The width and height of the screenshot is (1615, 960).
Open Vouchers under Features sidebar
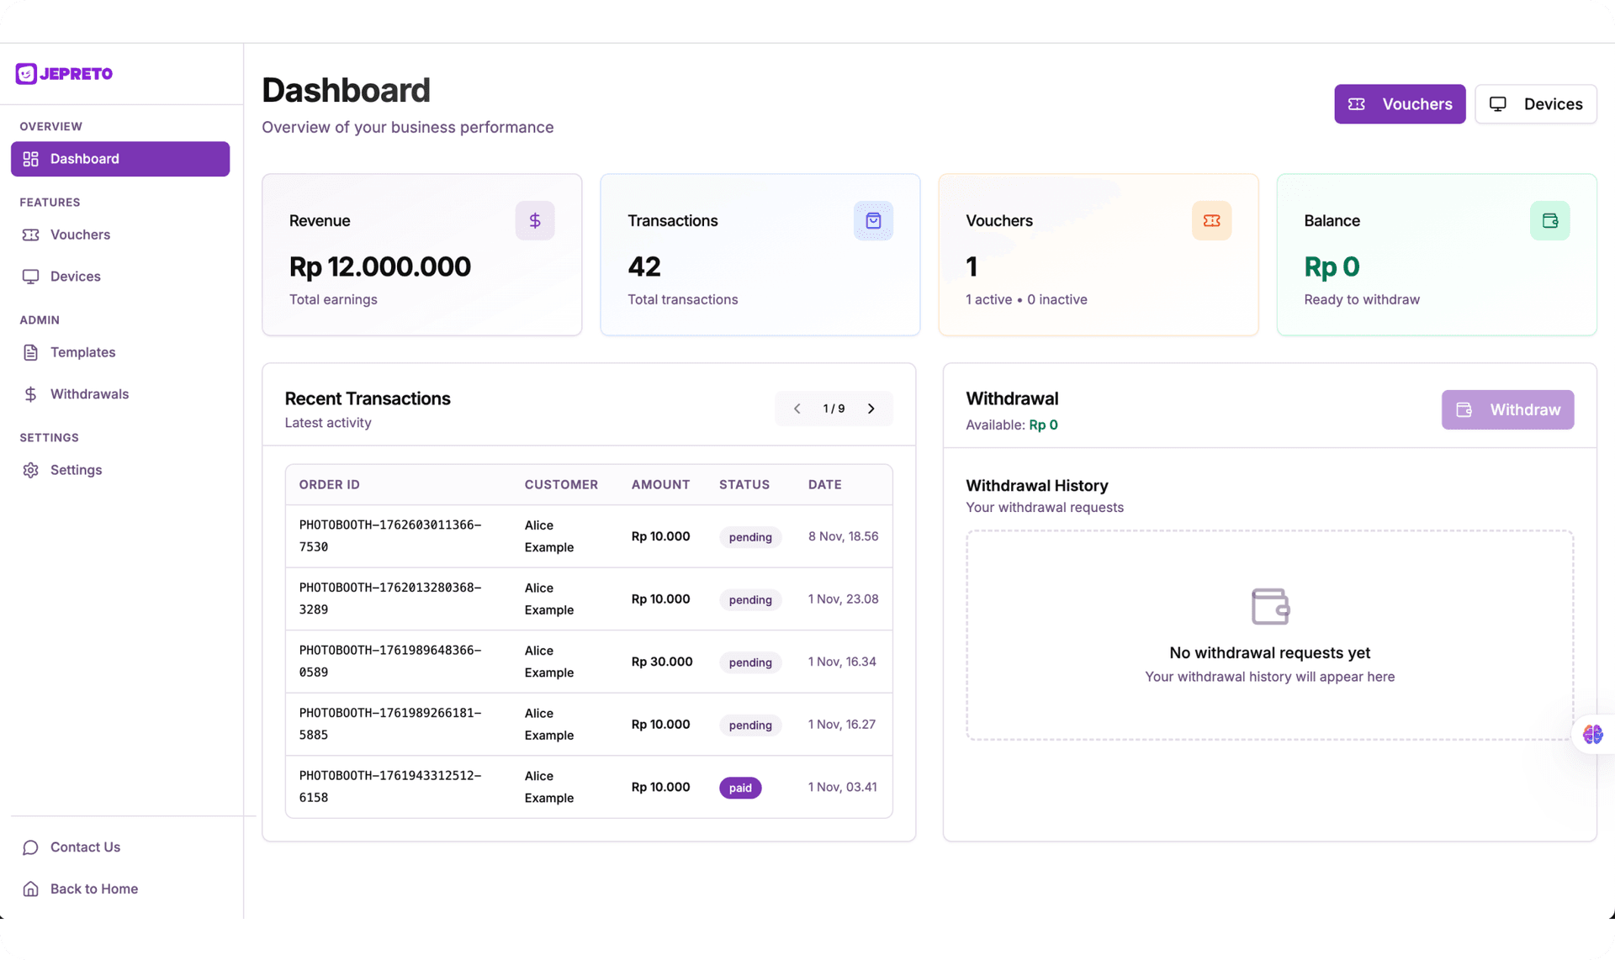coord(79,235)
